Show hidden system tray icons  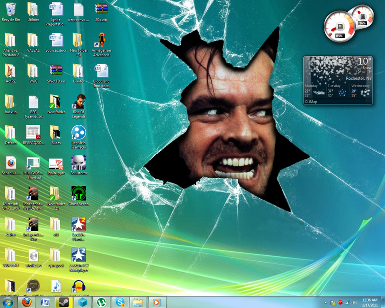(325, 302)
